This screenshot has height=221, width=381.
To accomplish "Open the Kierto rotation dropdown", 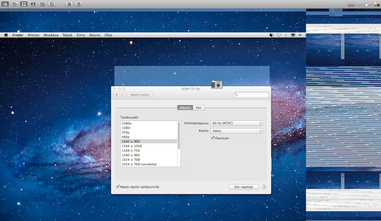I will (237, 130).
